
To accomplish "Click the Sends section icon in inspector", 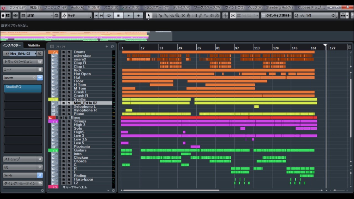I will pos(40,175).
